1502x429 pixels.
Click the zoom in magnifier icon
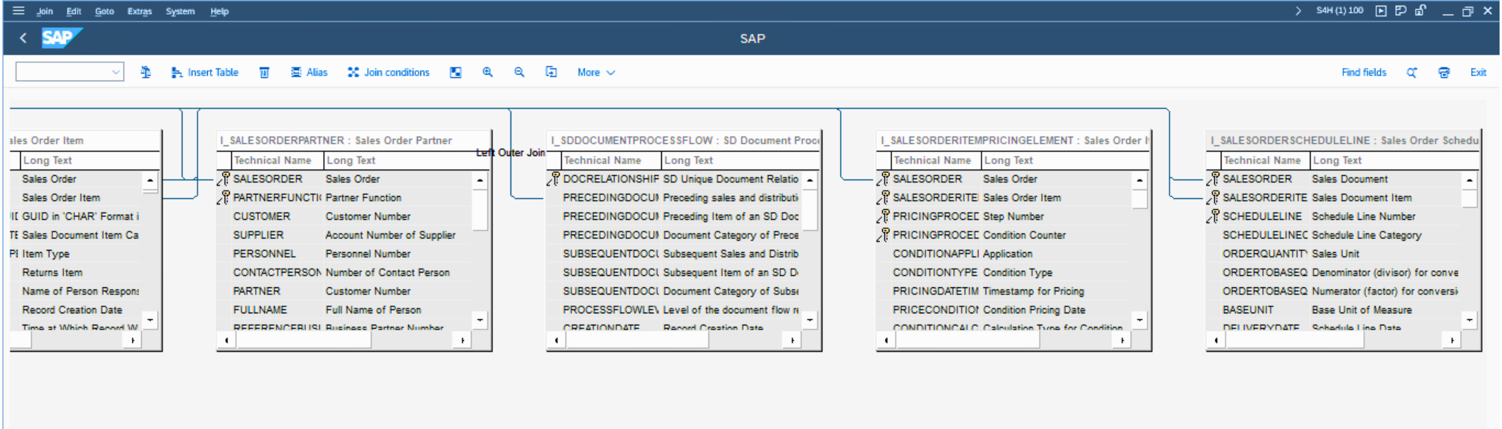488,72
